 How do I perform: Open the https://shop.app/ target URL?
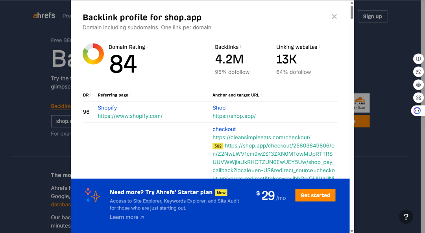point(234,116)
